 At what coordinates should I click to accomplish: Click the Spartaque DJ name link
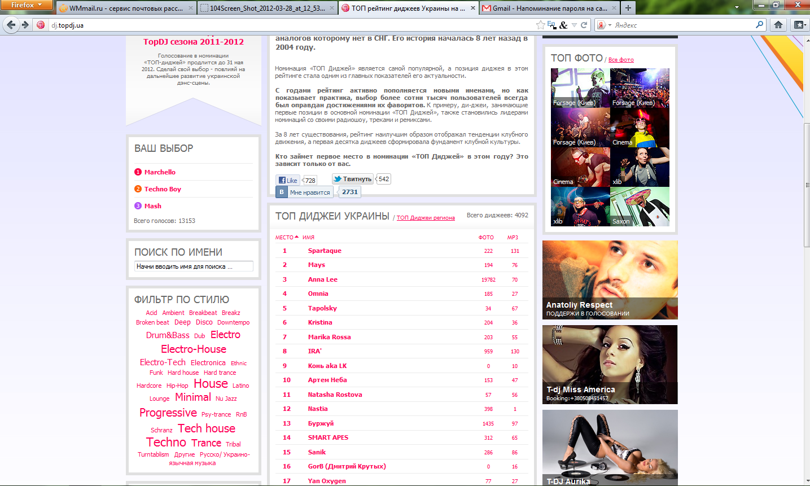[325, 251]
